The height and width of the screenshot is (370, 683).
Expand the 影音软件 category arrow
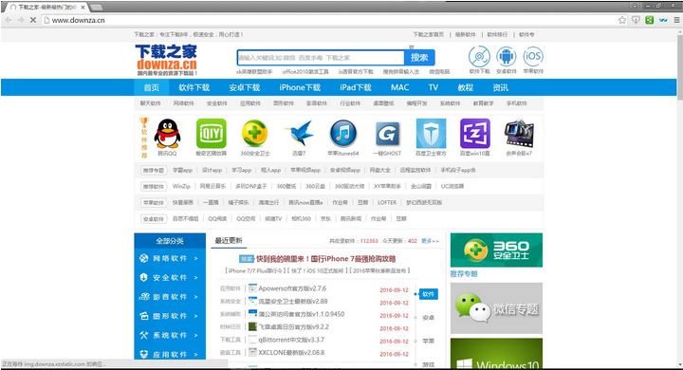(x=195, y=297)
